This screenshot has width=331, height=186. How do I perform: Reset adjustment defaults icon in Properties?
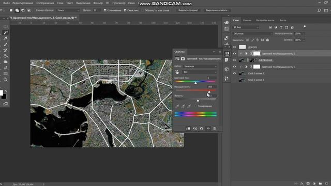pos(201,129)
